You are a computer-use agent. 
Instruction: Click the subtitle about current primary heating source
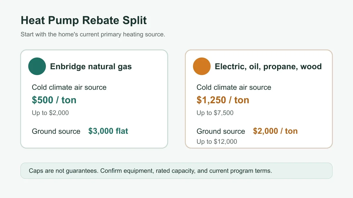[x=93, y=34]
